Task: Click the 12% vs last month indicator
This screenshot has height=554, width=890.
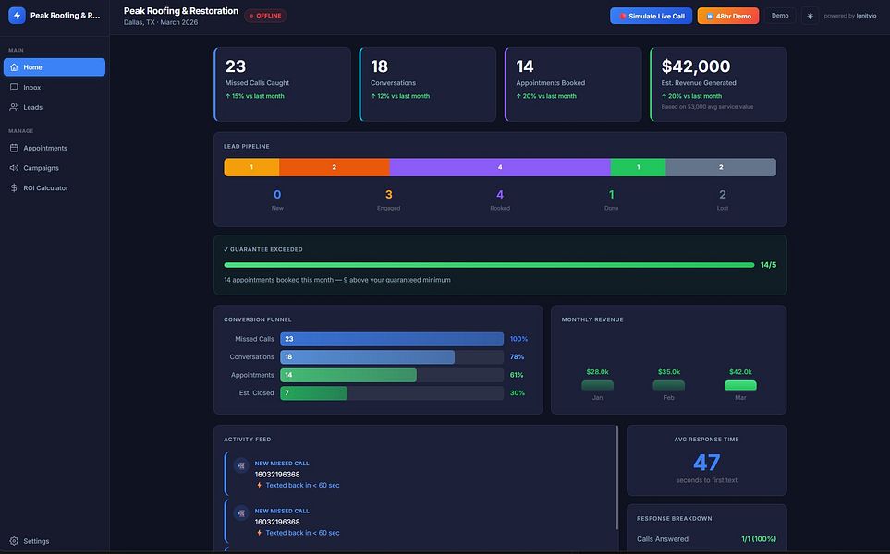Action: click(400, 96)
